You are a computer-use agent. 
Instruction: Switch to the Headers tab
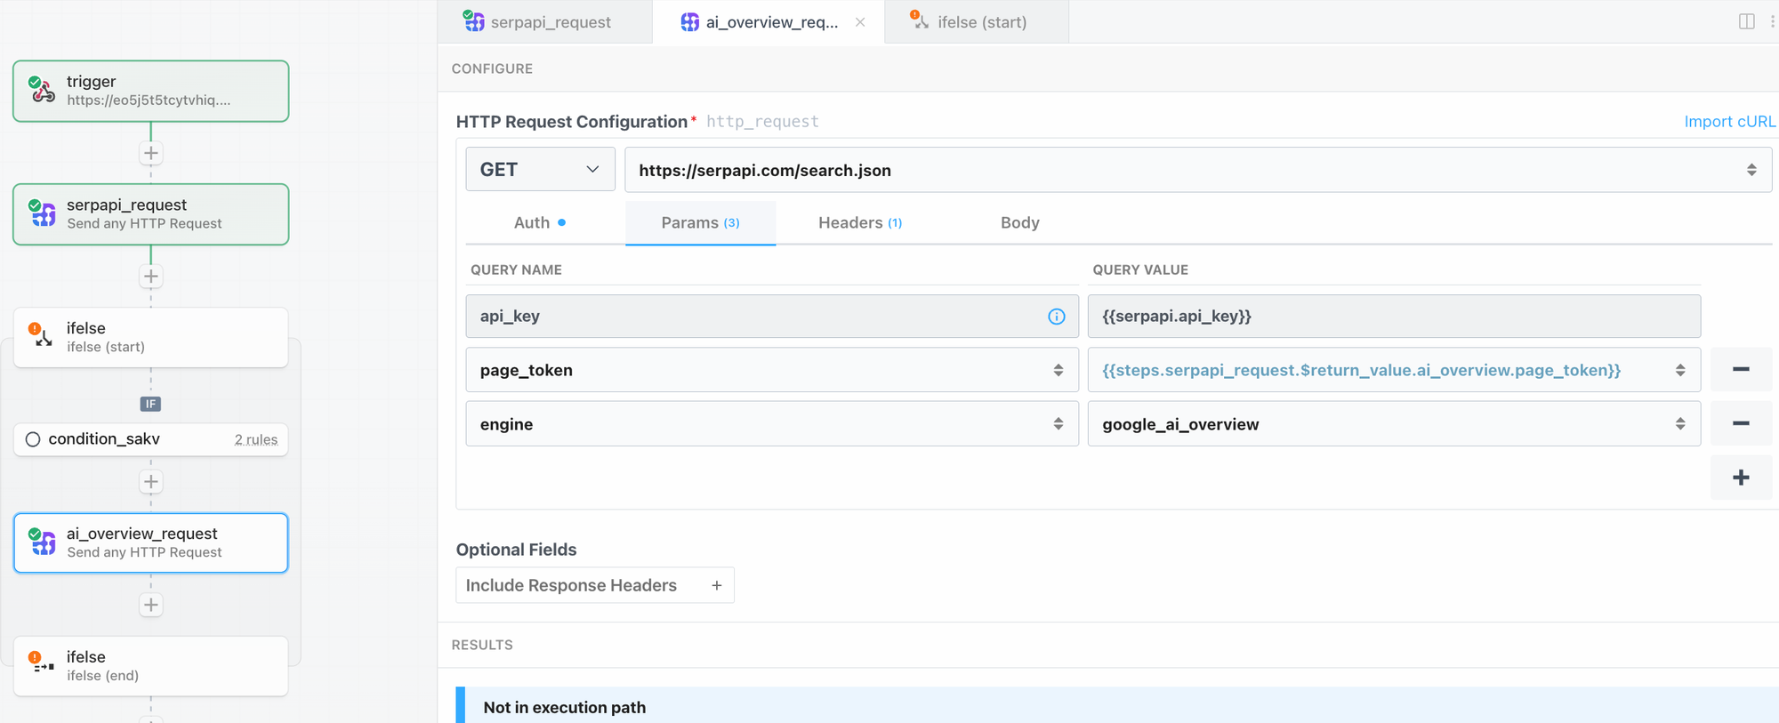(x=859, y=223)
